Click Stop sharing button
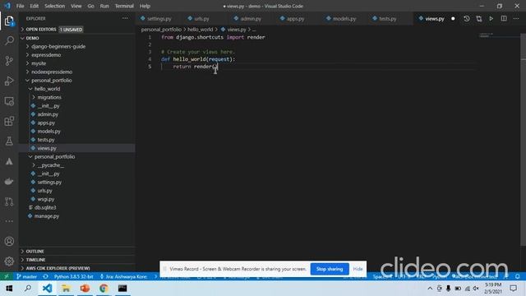The image size is (526, 296). click(330, 269)
